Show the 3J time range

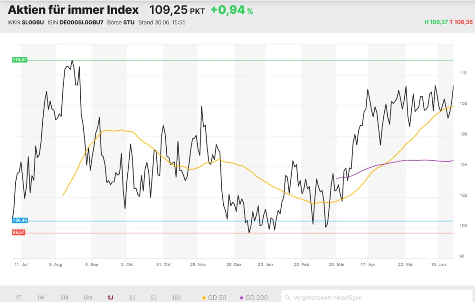tap(132, 298)
